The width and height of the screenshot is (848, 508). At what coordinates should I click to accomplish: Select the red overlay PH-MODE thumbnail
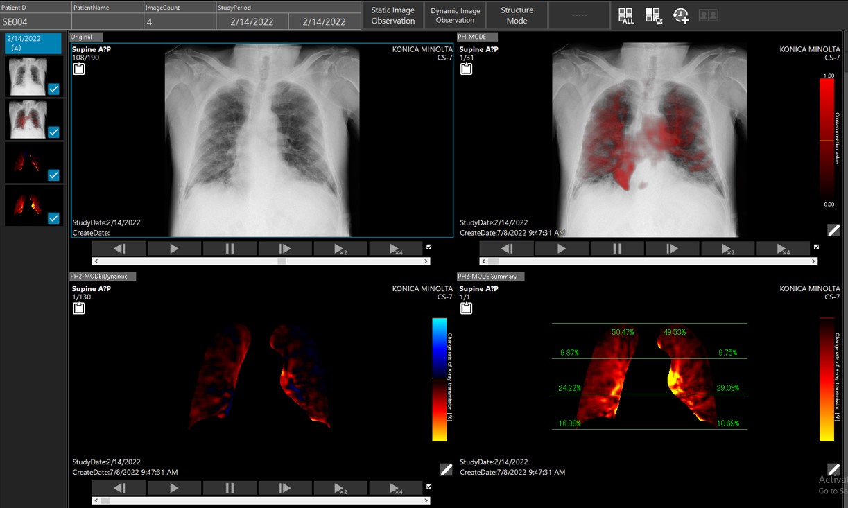click(28, 119)
